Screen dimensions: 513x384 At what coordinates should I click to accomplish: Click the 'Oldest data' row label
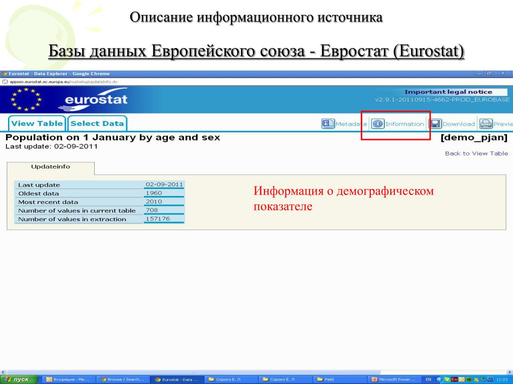tap(39, 193)
